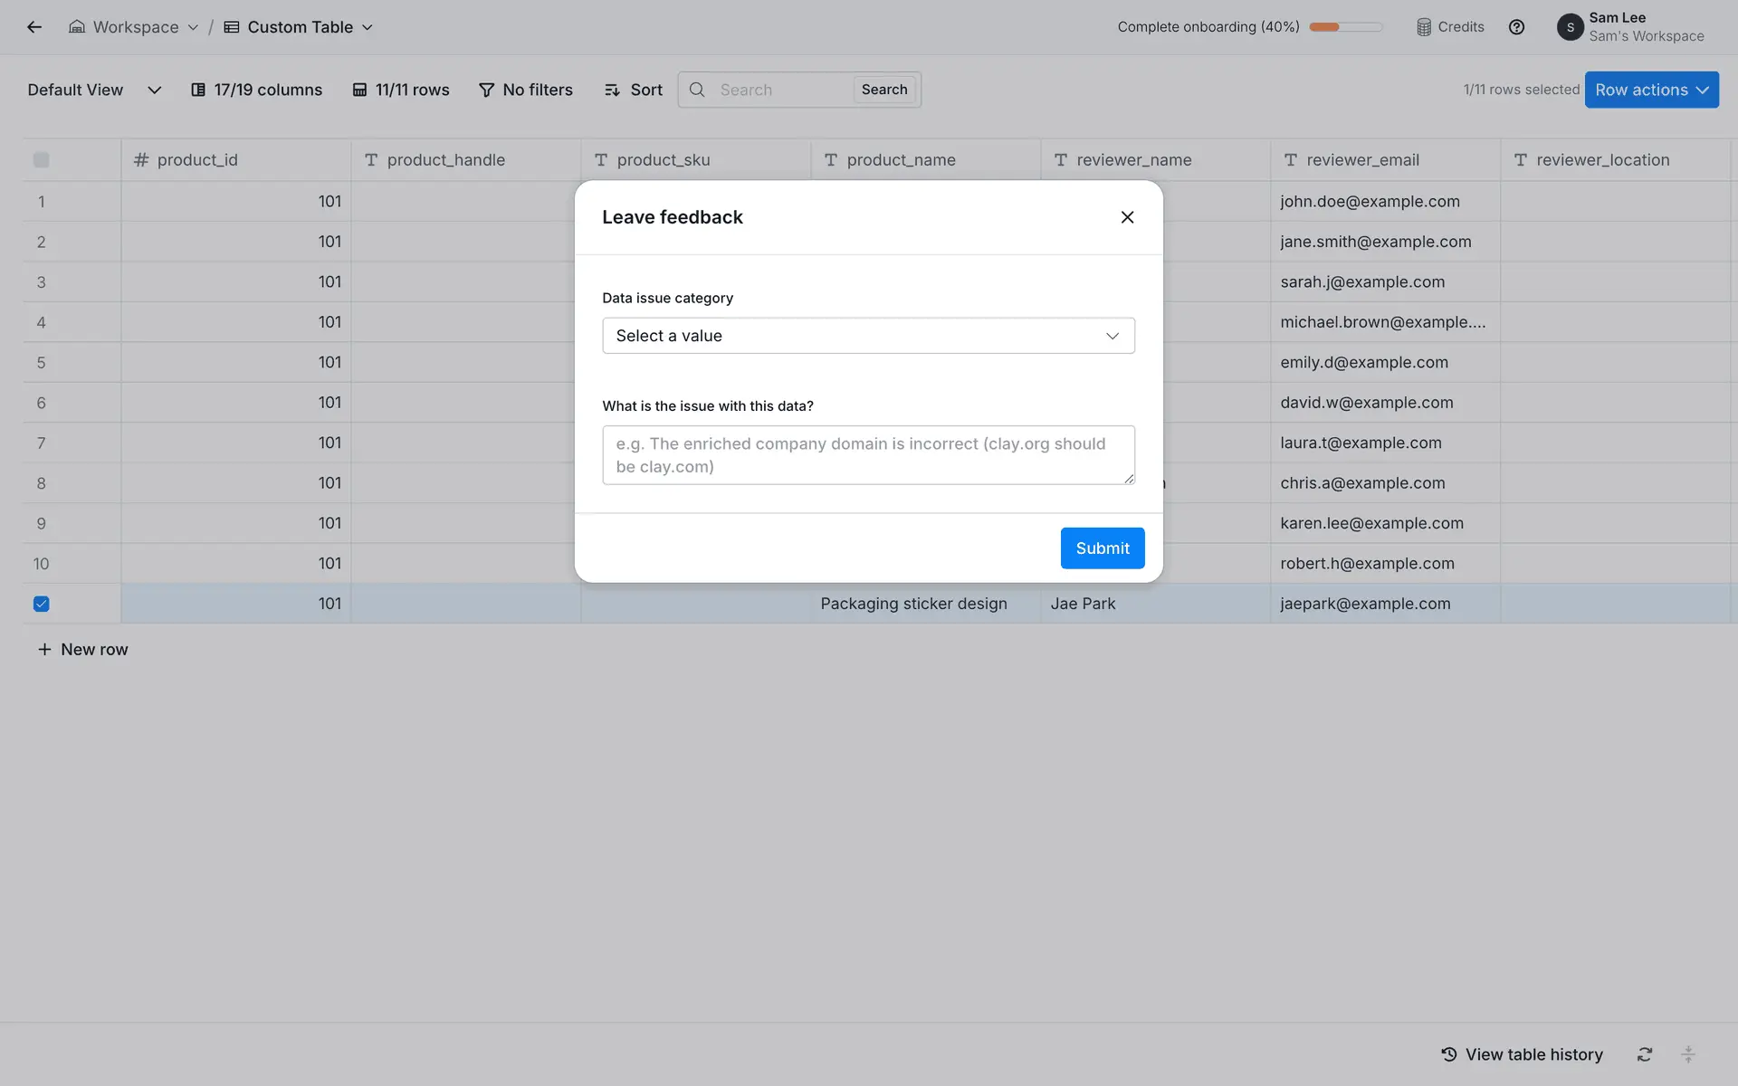
Task: Focus the issue description text area
Action: tap(868, 455)
